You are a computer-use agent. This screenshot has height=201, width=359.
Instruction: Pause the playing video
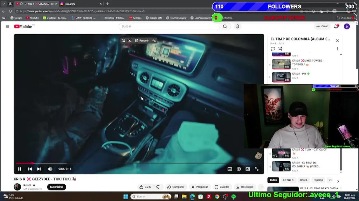point(20,169)
